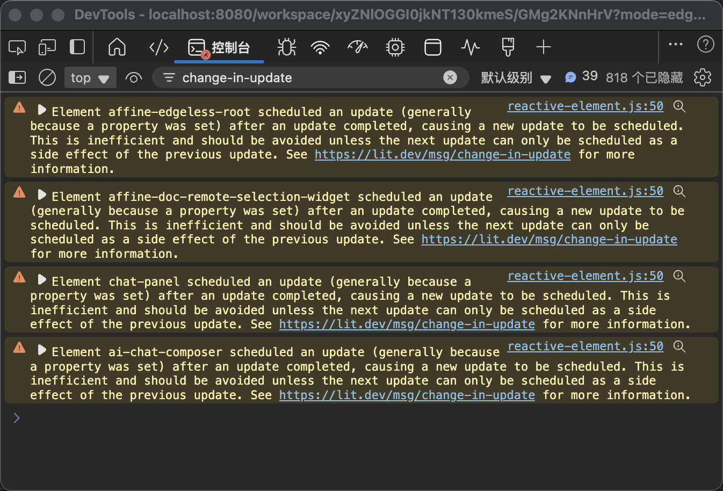Open the top frame context dropdown
This screenshot has height=491, width=723.
pos(90,77)
